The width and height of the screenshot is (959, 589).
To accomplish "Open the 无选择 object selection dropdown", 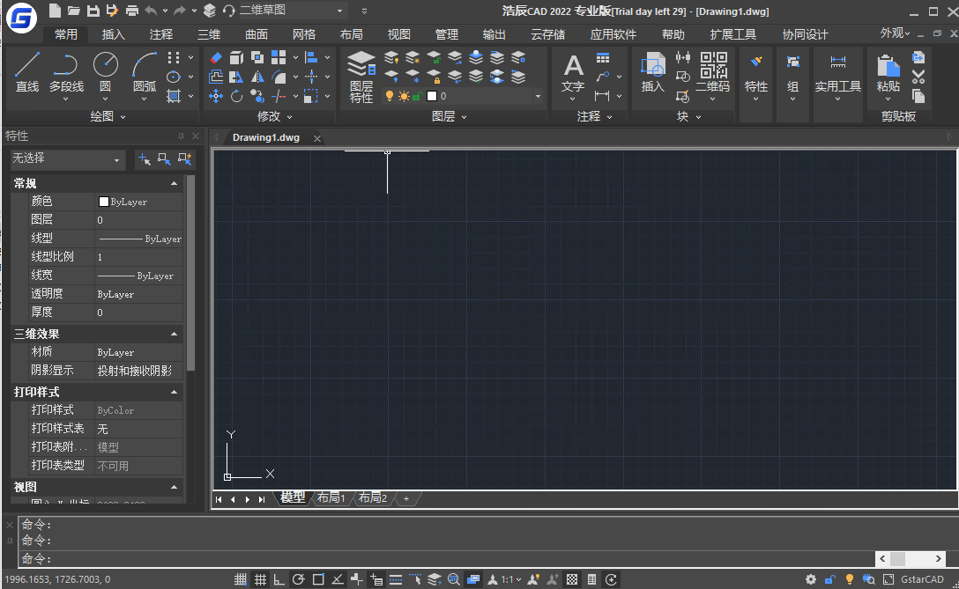I will [68, 159].
